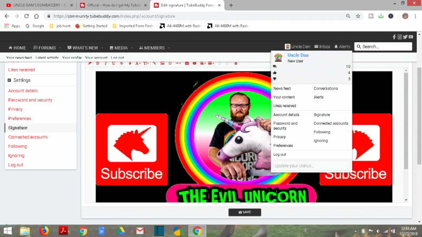The height and width of the screenshot is (237, 422).
Task: Open the font size dropdown in editor
Action: point(146,63)
